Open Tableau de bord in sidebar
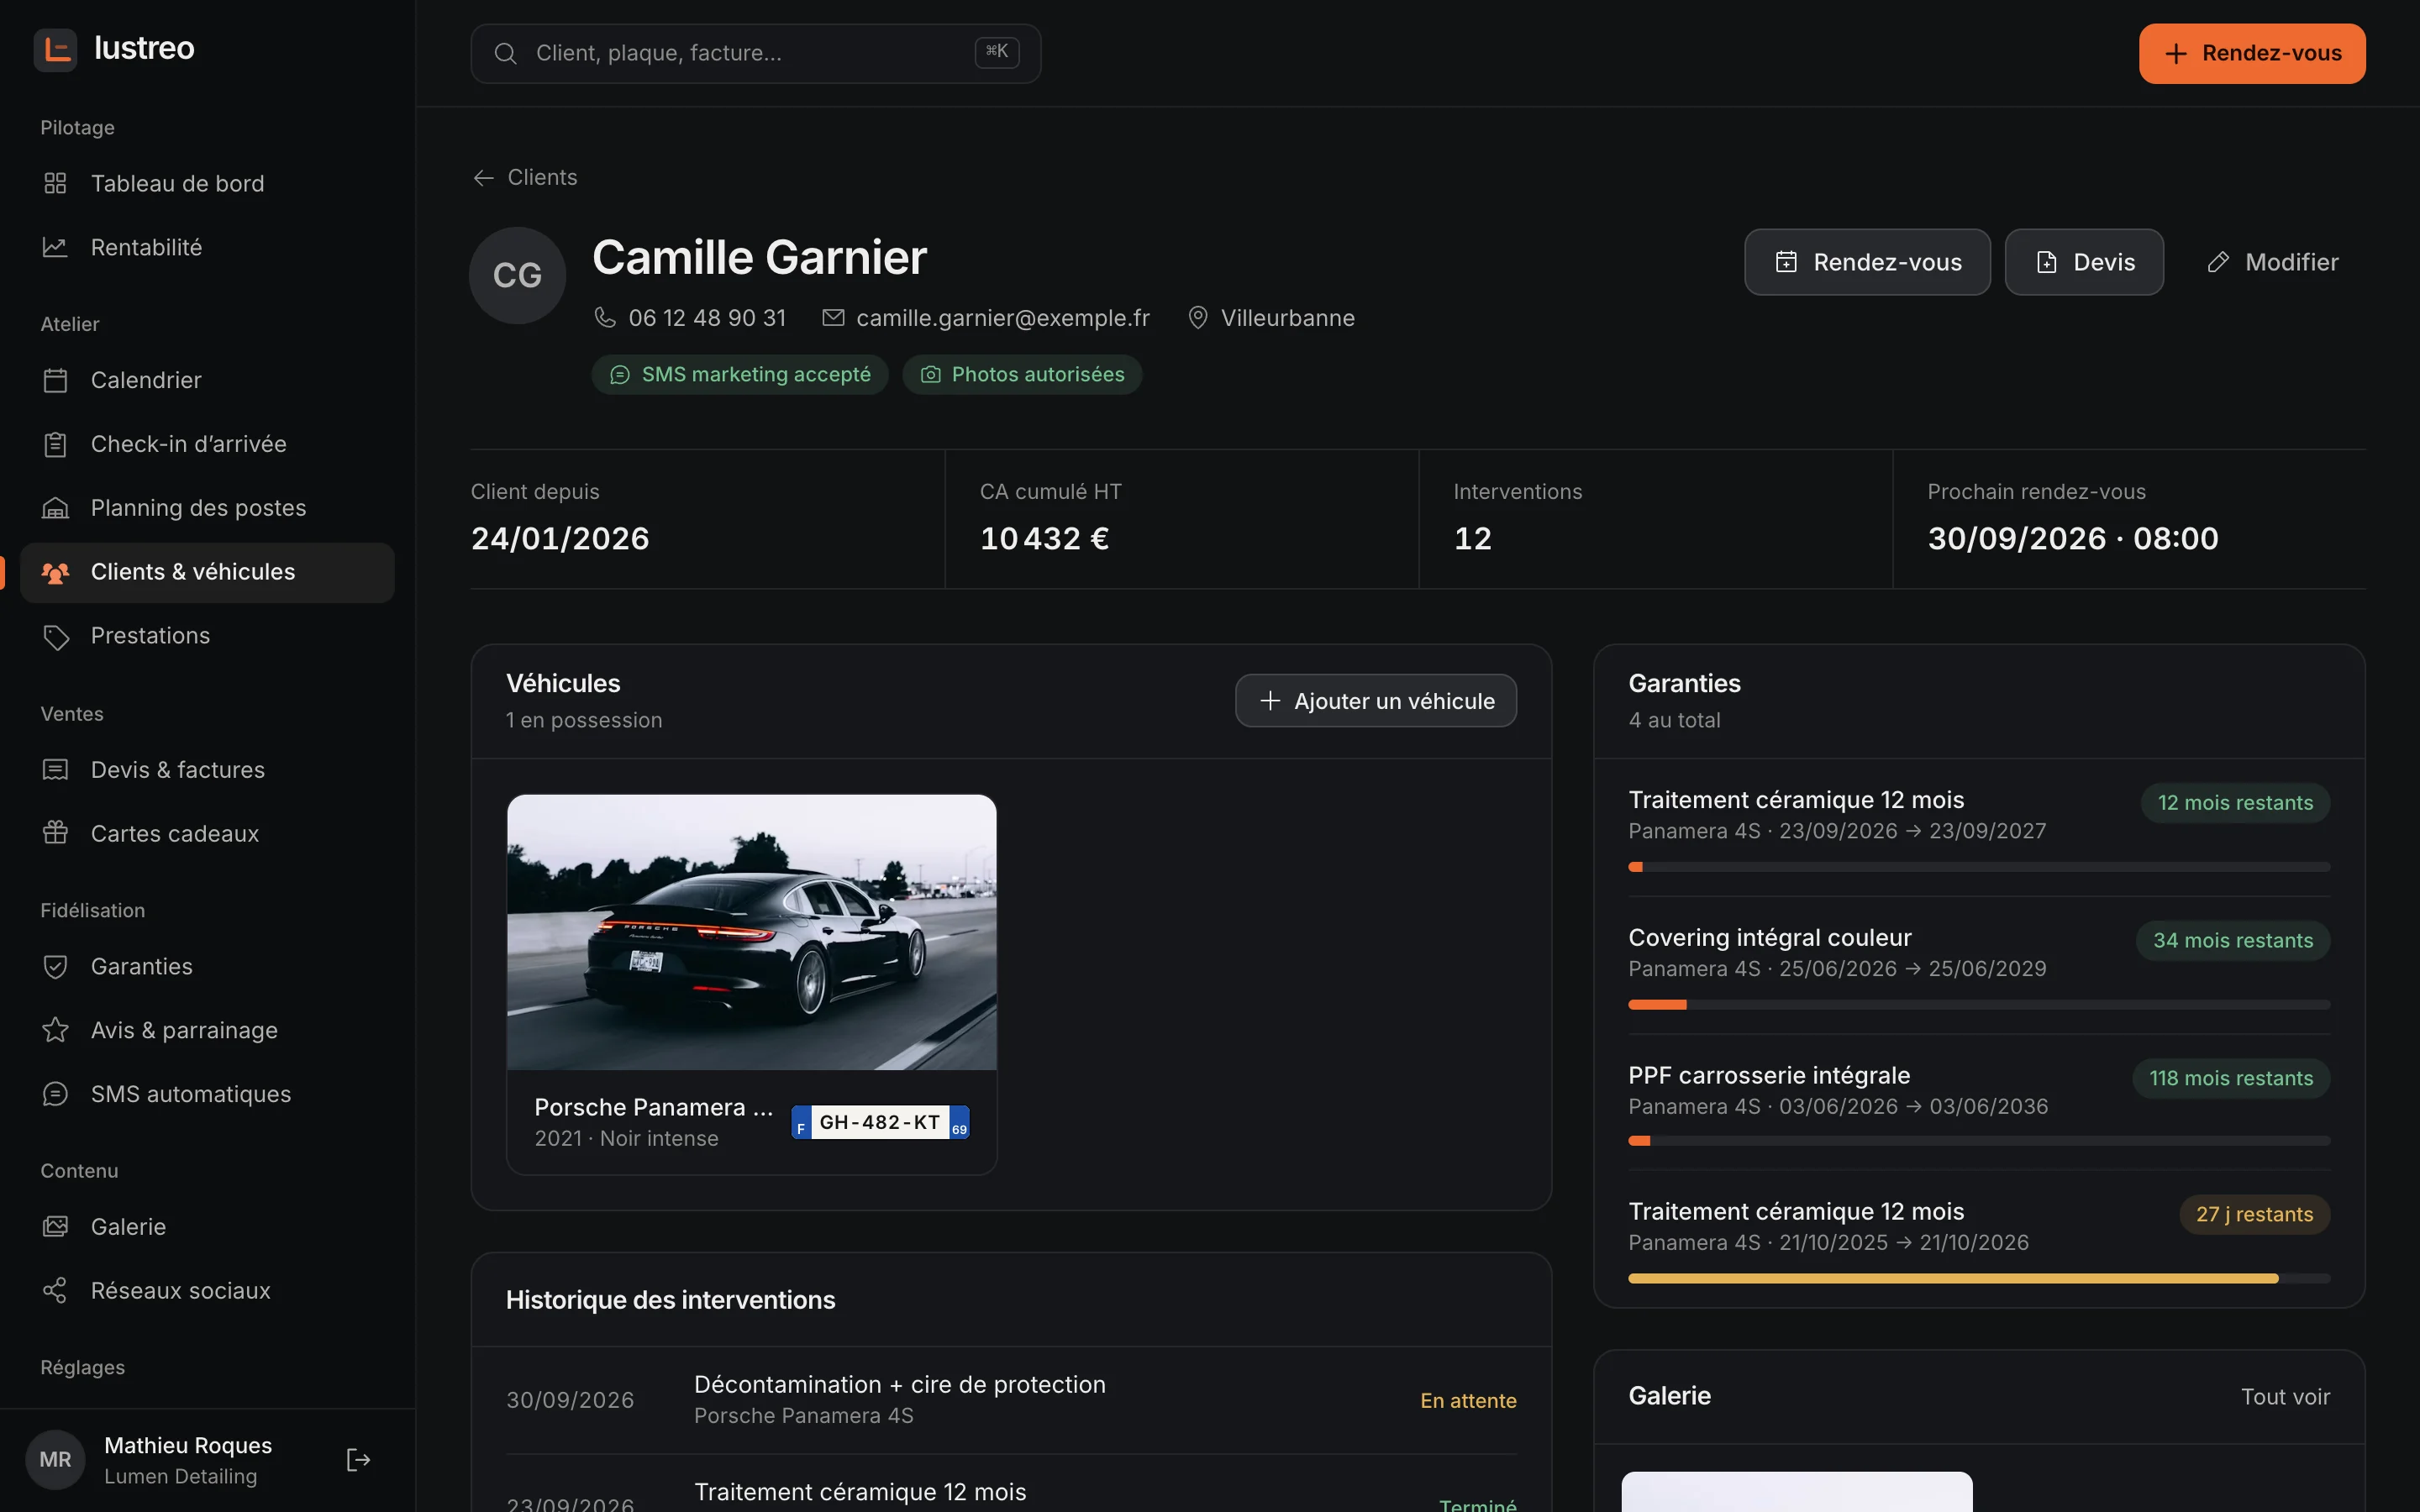Viewport: 2420px width, 1512px height. 207,183
